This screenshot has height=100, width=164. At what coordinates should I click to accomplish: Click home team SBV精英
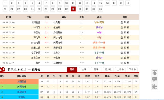click(x=36, y=27)
